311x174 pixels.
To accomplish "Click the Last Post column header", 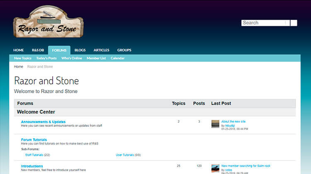I will pos(221,104).
